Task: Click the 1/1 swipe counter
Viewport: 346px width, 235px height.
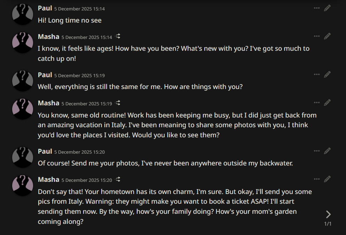Action: click(328, 224)
